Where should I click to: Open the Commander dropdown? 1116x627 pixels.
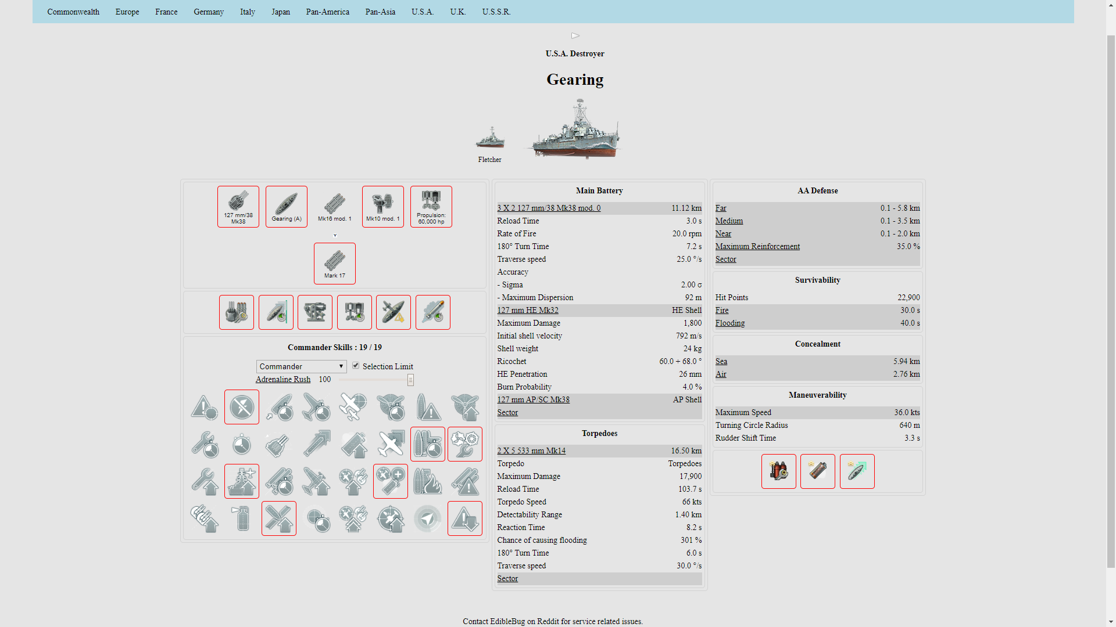(301, 366)
